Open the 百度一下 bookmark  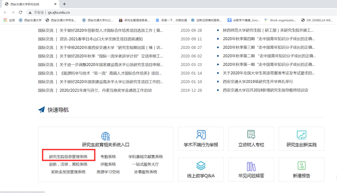171,20
